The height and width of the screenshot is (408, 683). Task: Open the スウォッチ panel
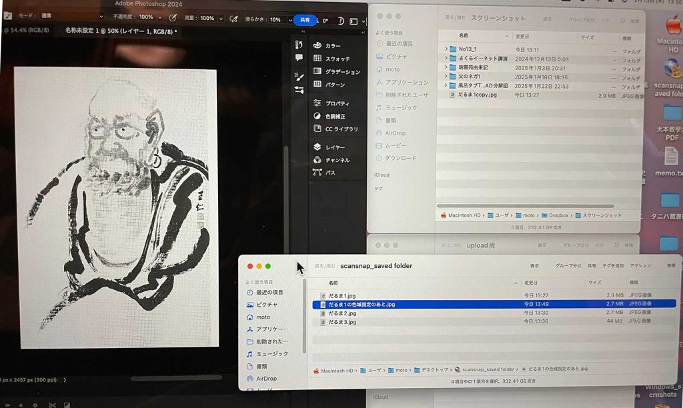(336, 59)
